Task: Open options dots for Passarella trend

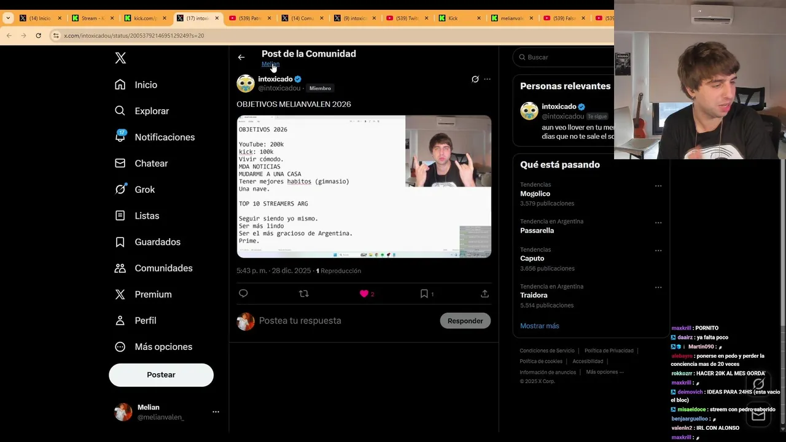Action: [658, 222]
